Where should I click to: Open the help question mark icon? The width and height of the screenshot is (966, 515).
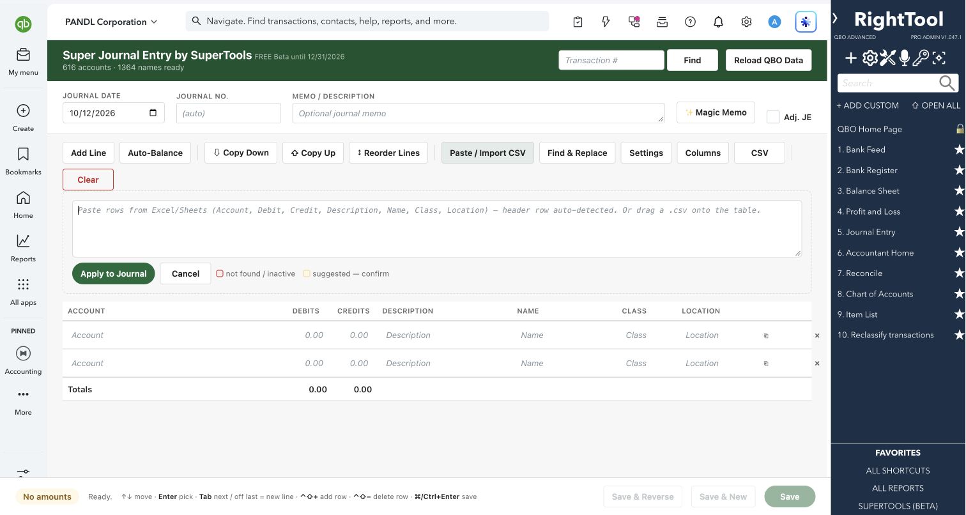(690, 22)
